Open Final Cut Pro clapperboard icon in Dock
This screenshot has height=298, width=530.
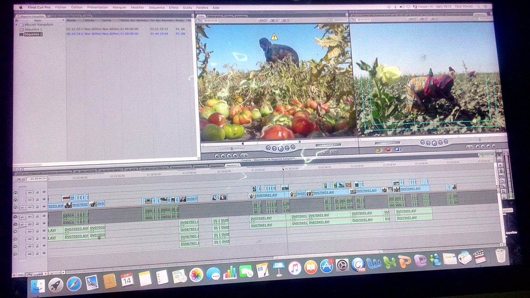479,257
